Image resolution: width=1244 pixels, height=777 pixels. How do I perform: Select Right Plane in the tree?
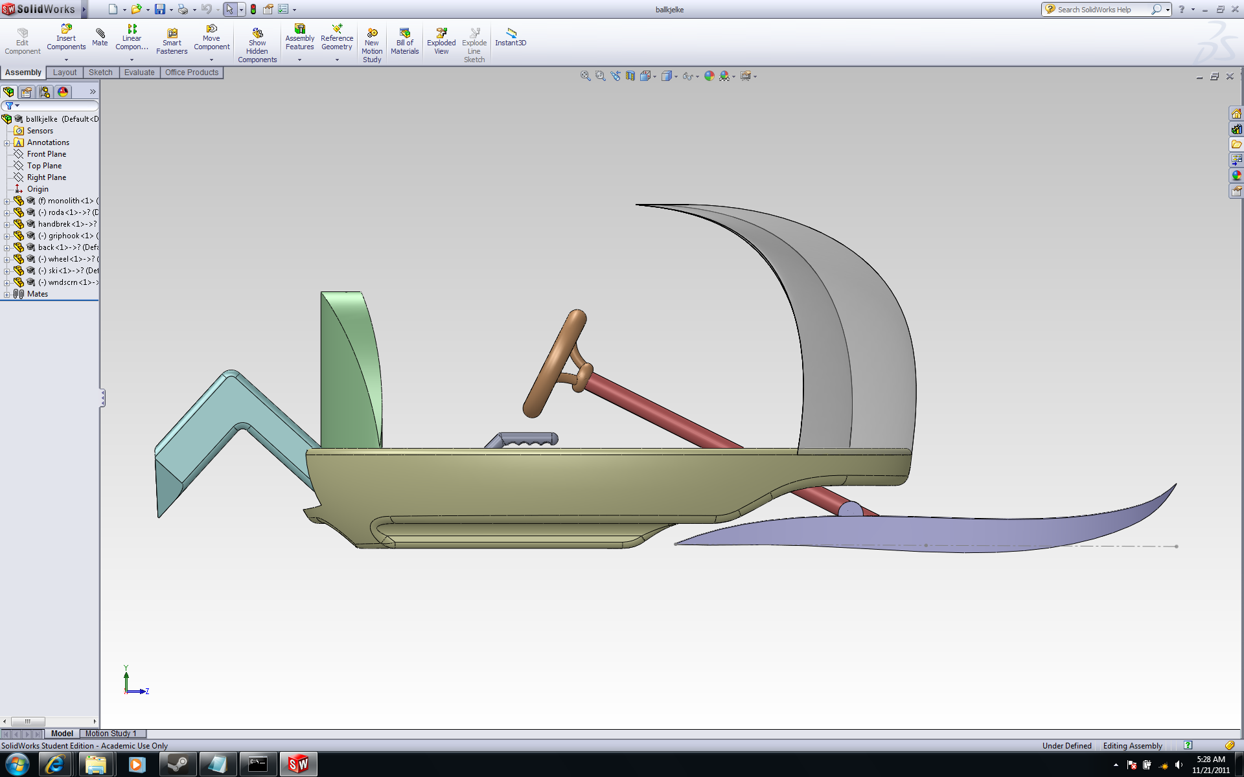[x=46, y=177]
